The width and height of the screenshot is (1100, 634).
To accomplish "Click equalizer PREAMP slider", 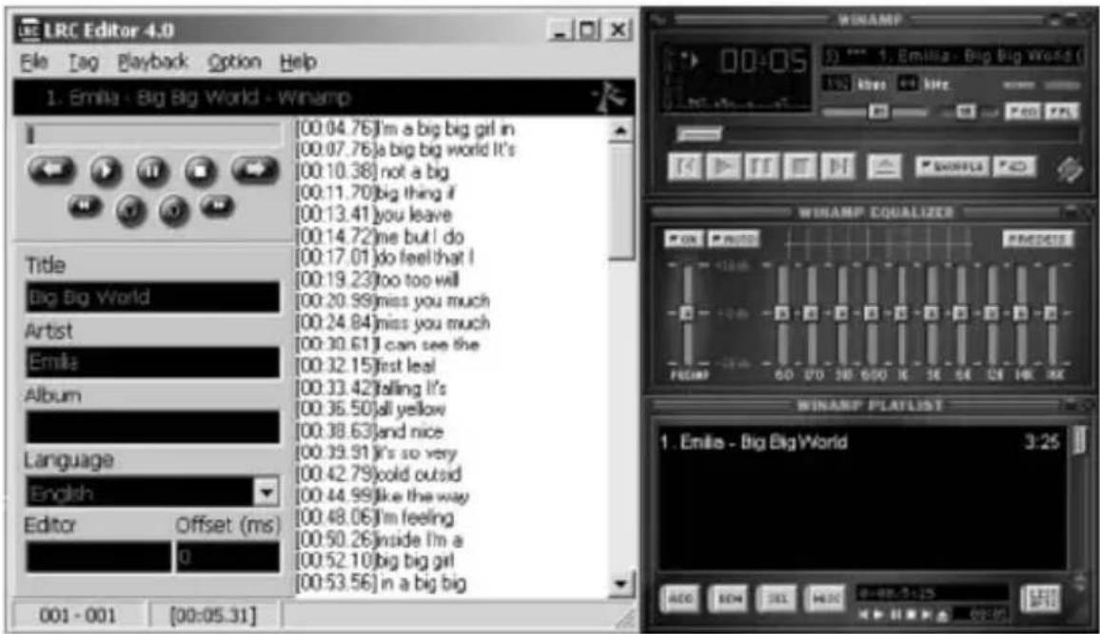I will pos(687,313).
